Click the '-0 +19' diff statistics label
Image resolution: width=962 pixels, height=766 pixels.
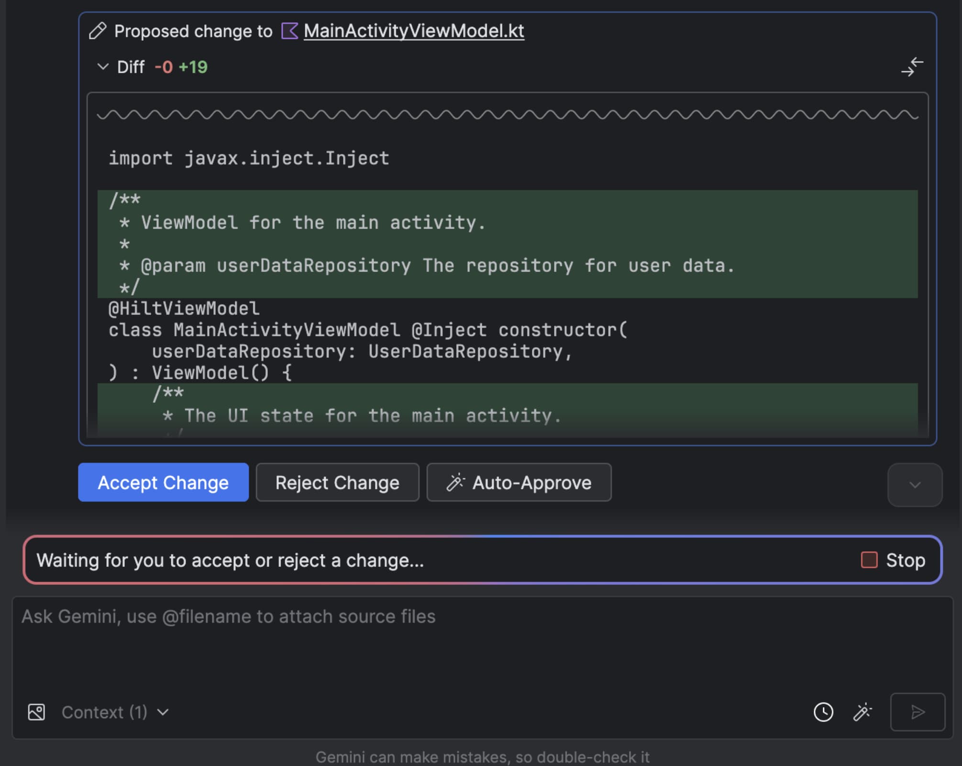tap(180, 67)
